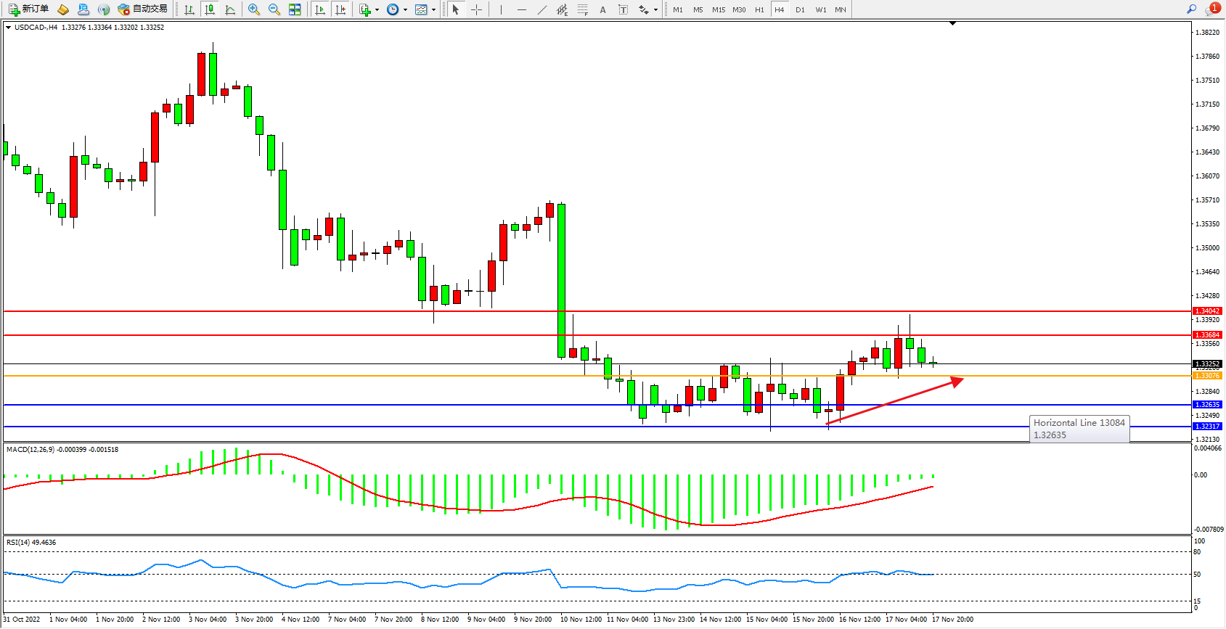Toggle AutoTrading (自动交易) button

142,9
